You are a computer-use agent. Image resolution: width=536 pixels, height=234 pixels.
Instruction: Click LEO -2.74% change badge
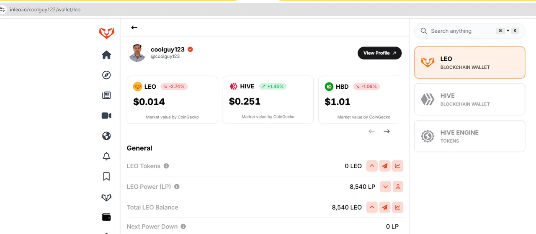pos(173,87)
